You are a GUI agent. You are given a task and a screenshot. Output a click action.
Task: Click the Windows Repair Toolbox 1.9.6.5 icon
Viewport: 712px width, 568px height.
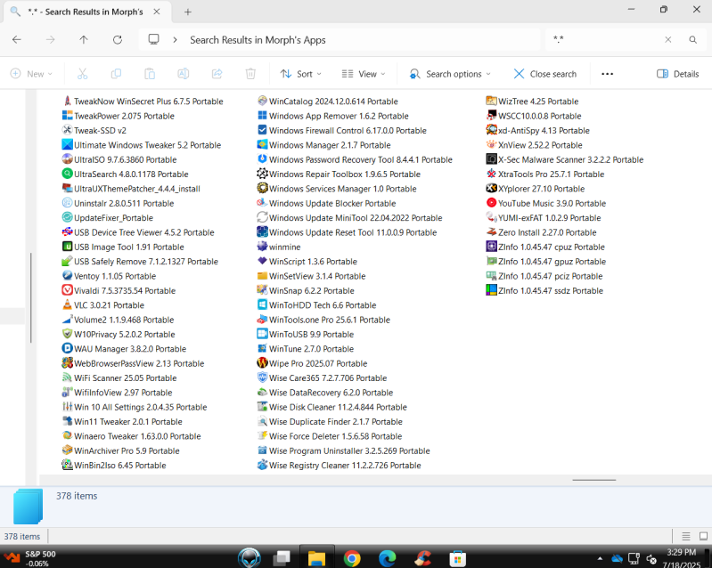point(262,174)
